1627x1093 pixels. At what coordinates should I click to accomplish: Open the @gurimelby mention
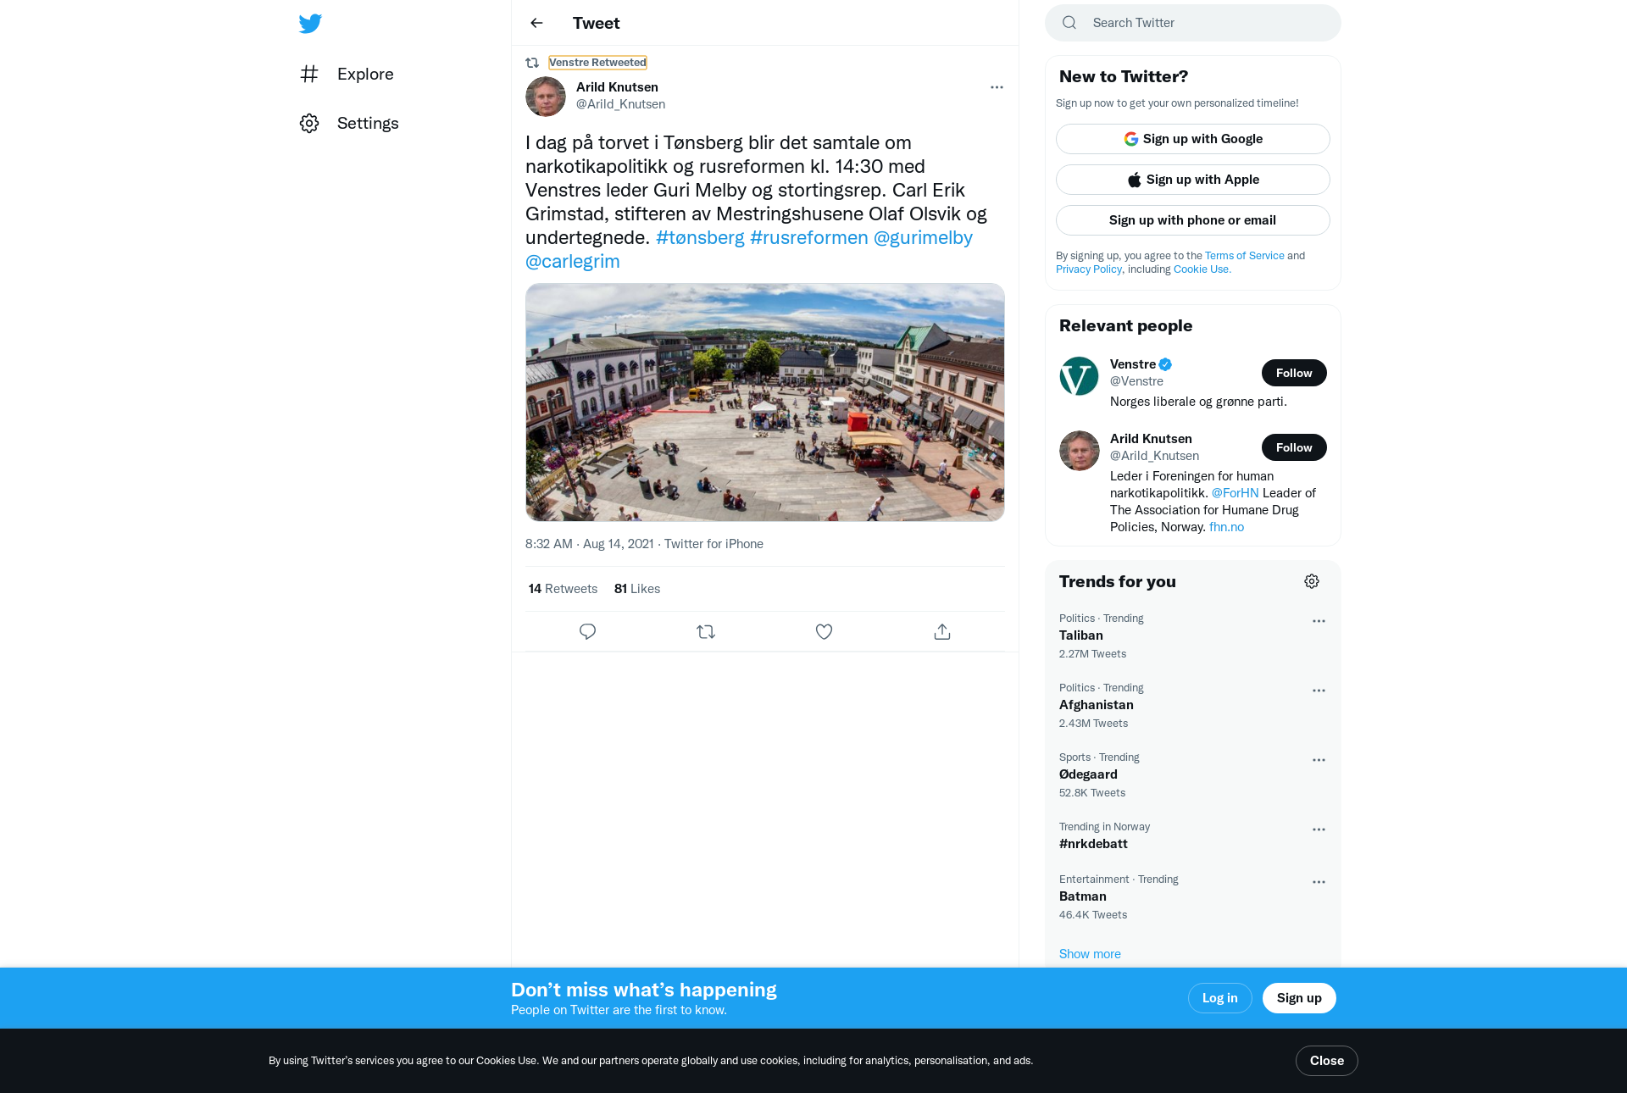click(x=923, y=237)
